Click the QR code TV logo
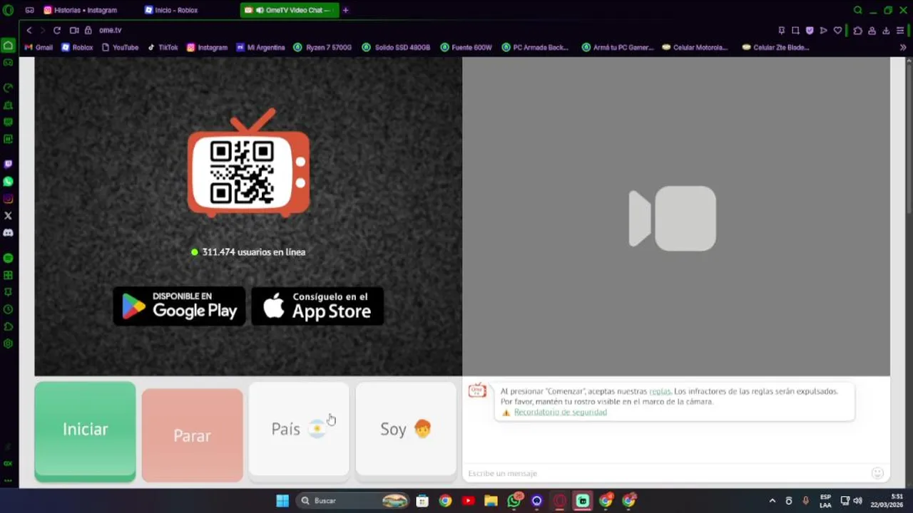Viewport: 913px width, 513px height. [249, 163]
